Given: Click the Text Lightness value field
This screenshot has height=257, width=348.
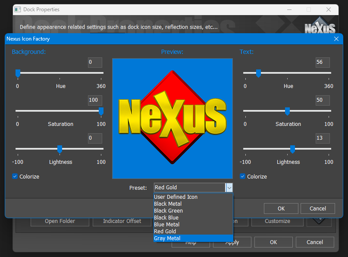Looking at the screenshot, I should point(323,138).
